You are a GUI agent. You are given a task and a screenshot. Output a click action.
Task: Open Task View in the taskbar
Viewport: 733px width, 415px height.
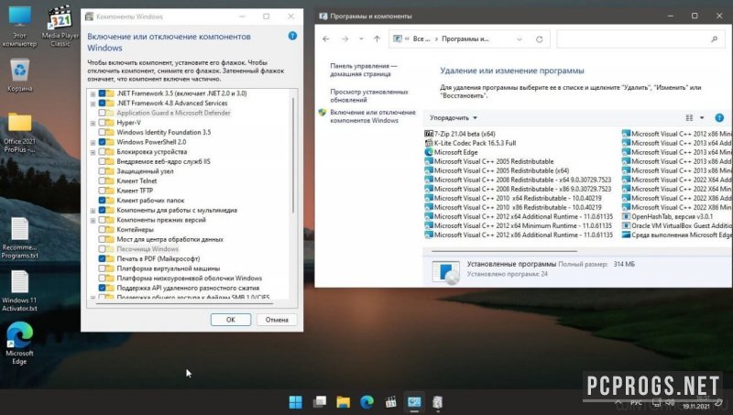tap(319, 402)
